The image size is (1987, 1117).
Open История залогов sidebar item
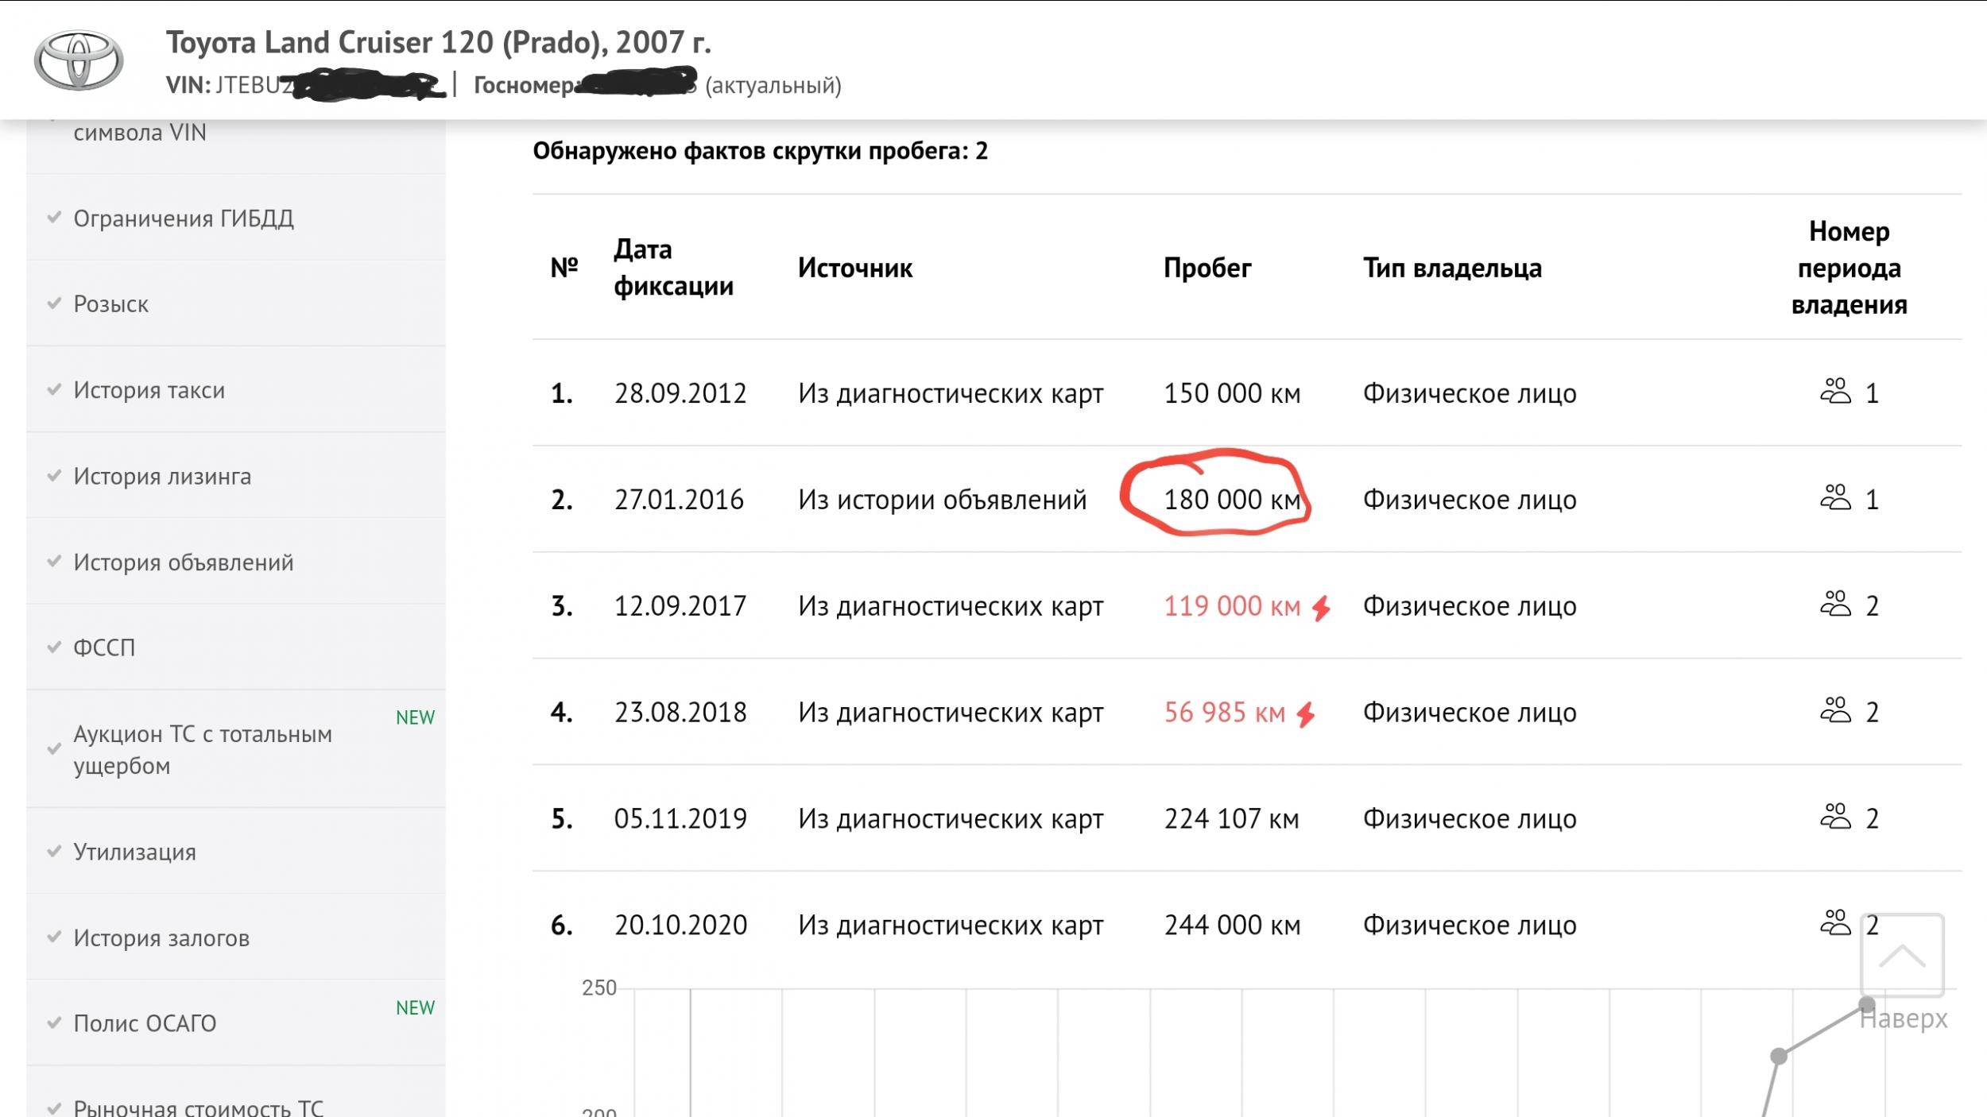tap(235, 937)
